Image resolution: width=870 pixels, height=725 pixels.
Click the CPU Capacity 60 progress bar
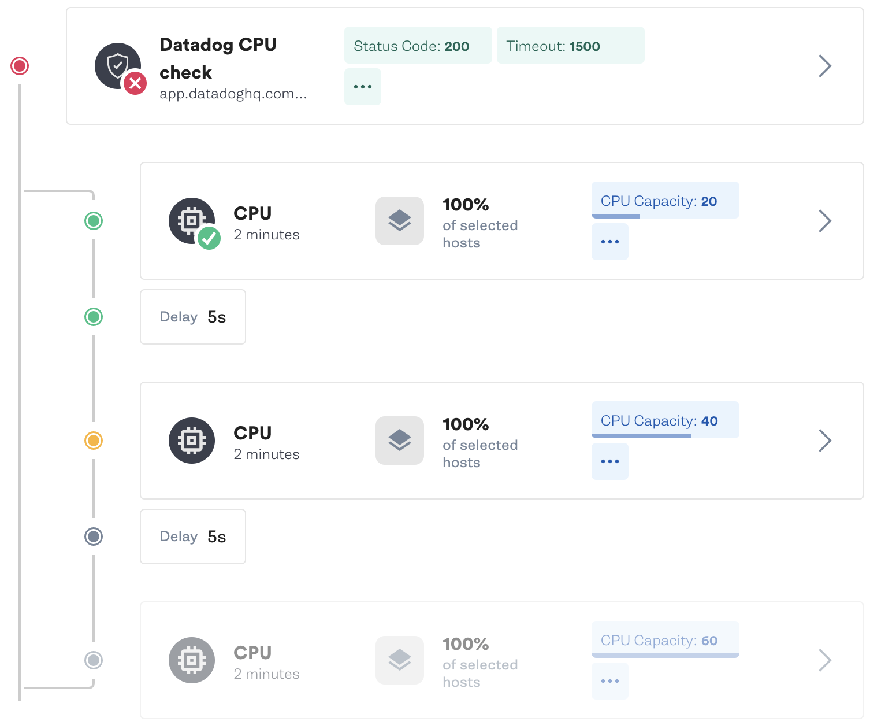point(665,655)
